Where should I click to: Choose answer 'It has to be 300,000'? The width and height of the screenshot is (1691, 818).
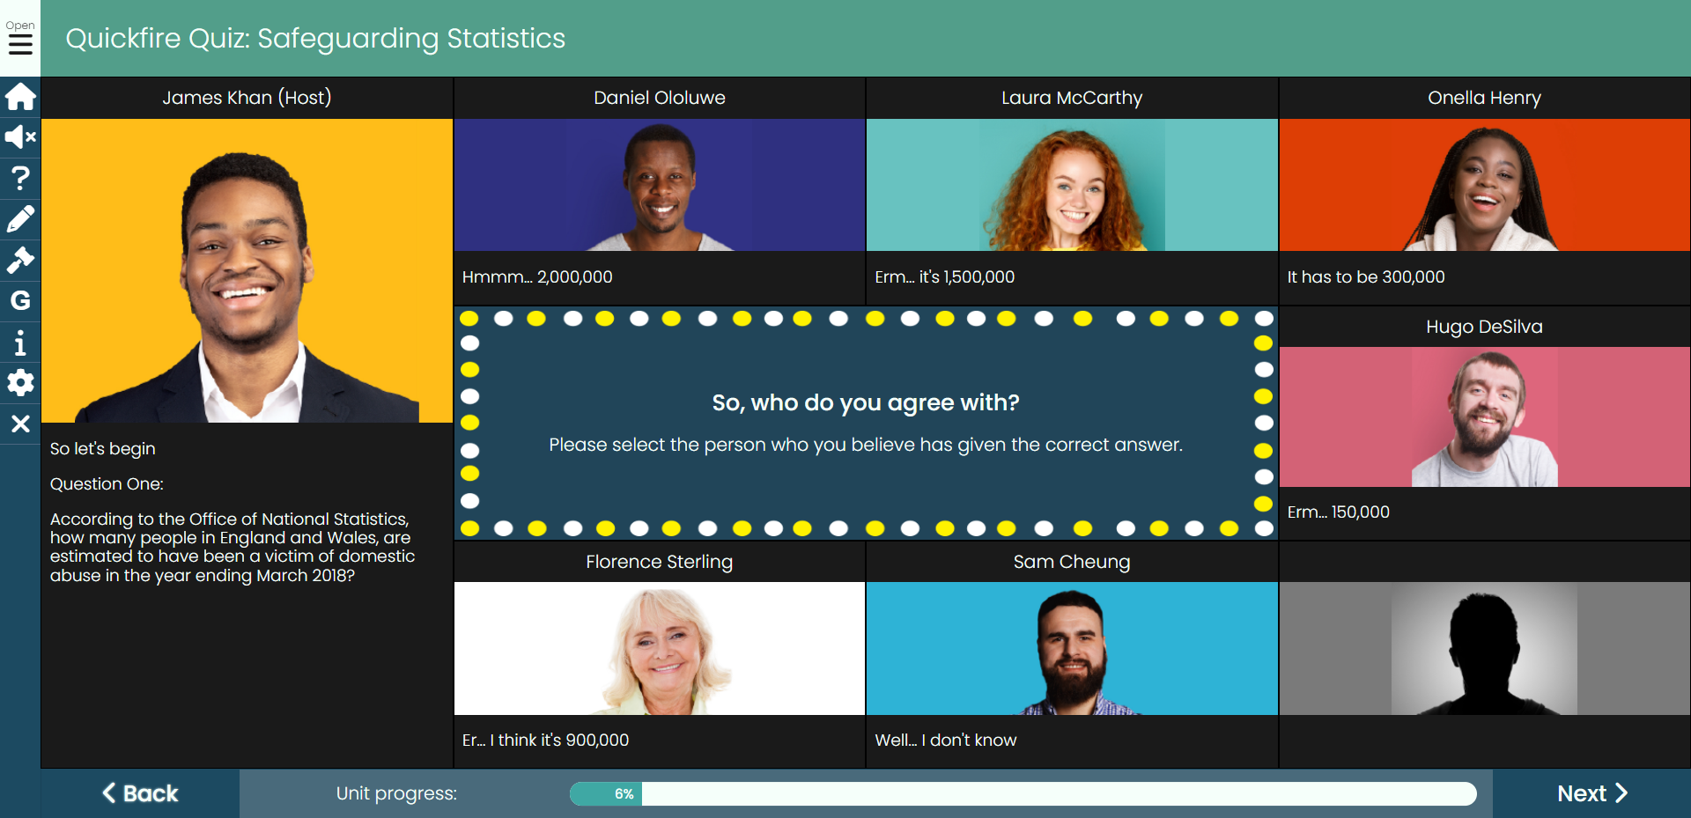[x=1366, y=276]
